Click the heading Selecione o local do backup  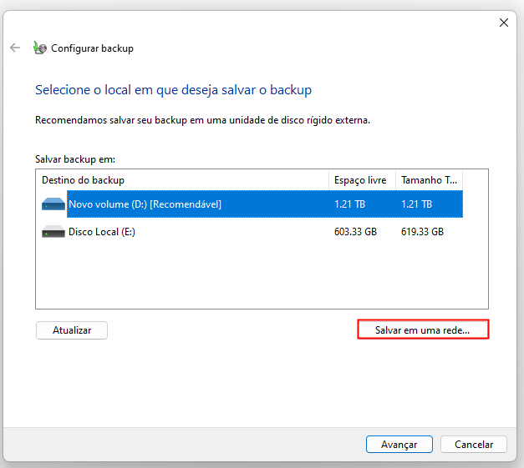click(x=173, y=89)
